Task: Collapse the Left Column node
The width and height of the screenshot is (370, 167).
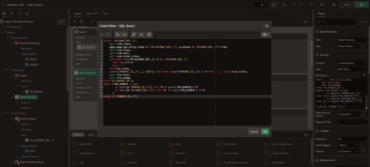Action: click(x=7, y=70)
